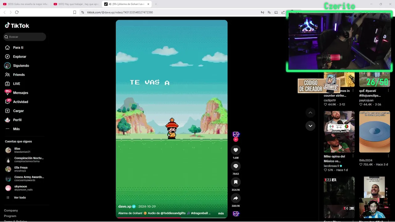This screenshot has height=222, width=395.
Task: Bookmark the page in the address bar
Action: 75,12
